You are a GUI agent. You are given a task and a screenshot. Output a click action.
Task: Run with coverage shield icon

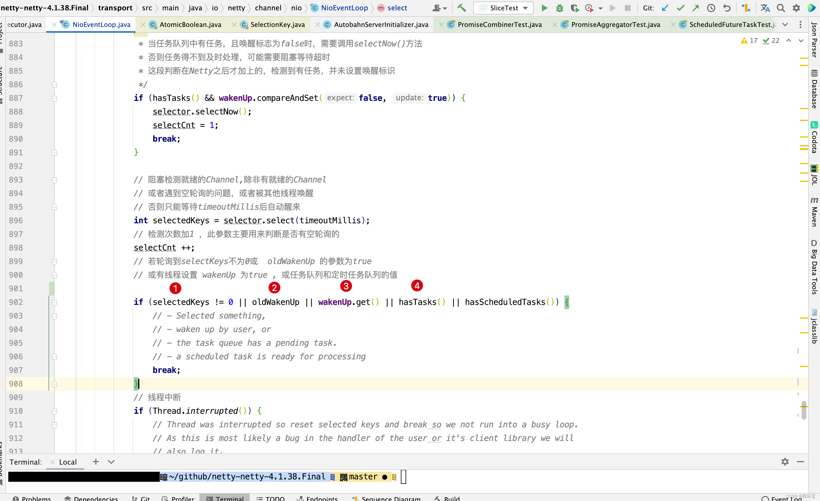574,8
